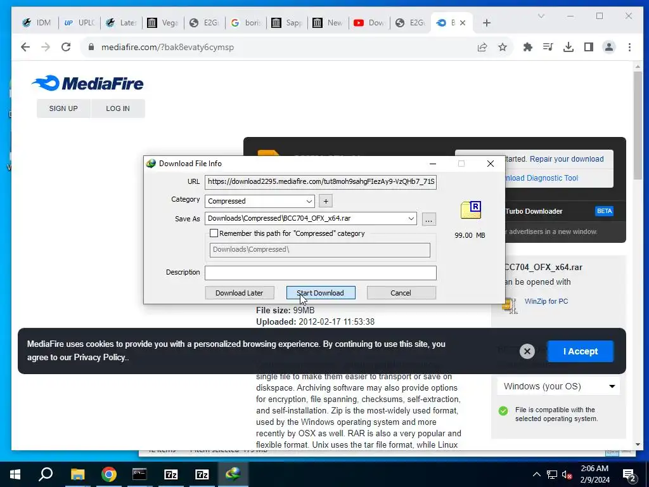The width and height of the screenshot is (649, 487).
Task: Share this page via share icon
Action: point(482,47)
